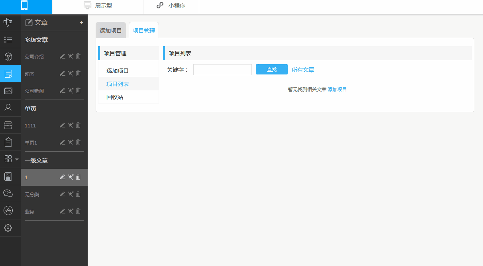
Task: Click the 文章 panel header
Action: pyautogui.click(x=36, y=23)
